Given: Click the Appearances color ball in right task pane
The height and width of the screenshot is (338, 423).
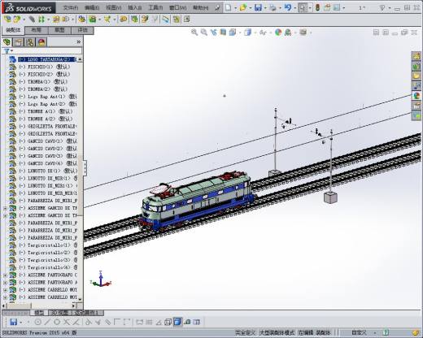Looking at the screenshot, I should click(x=416, y=96).
